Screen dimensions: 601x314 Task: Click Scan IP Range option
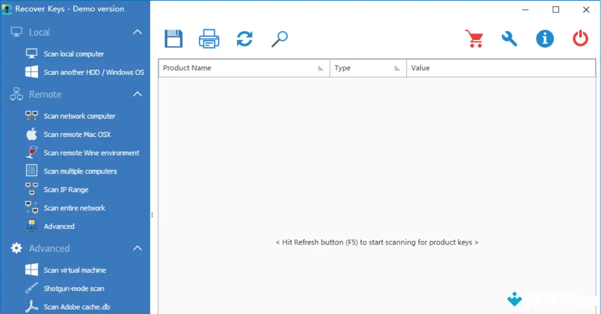pos(65,189)
